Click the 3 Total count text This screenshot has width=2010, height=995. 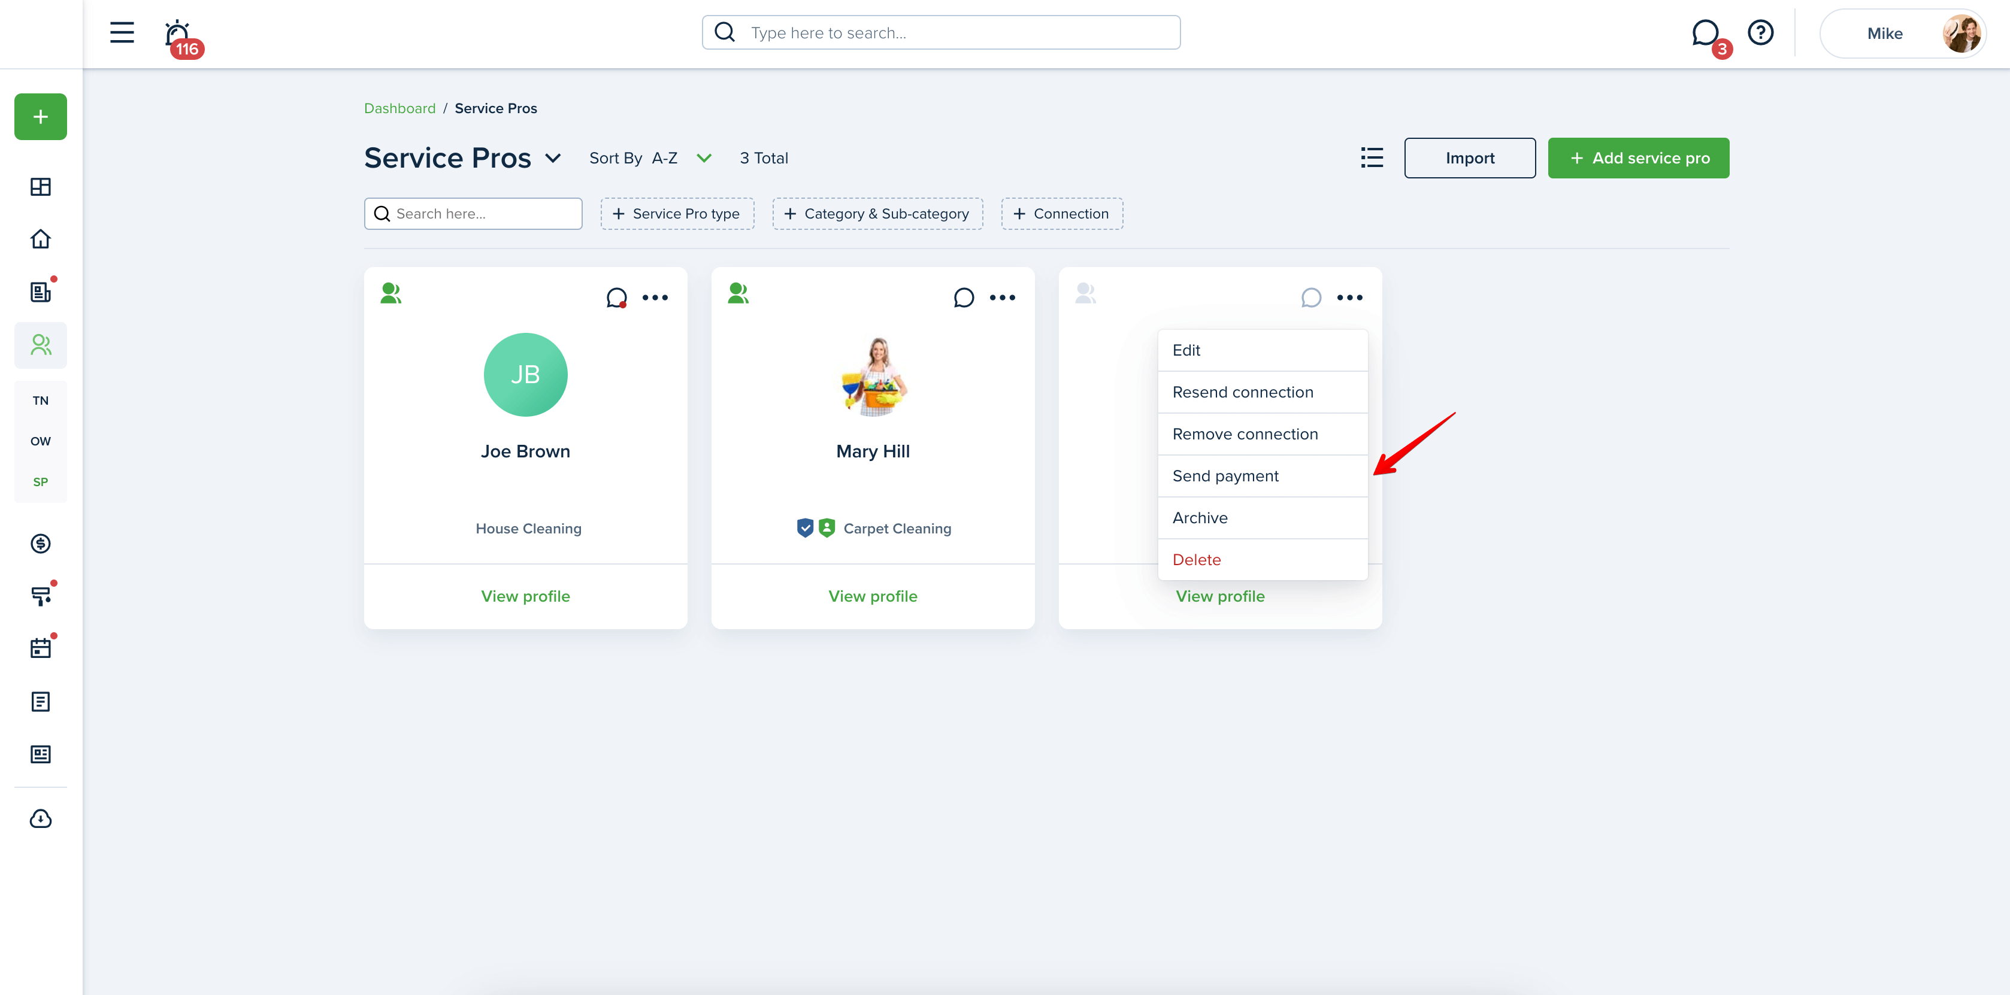[764, 158]
